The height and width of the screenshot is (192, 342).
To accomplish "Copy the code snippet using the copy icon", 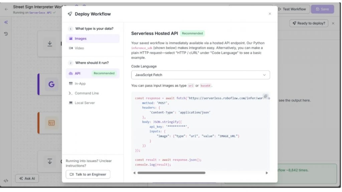I will click(x=266, y=96).
